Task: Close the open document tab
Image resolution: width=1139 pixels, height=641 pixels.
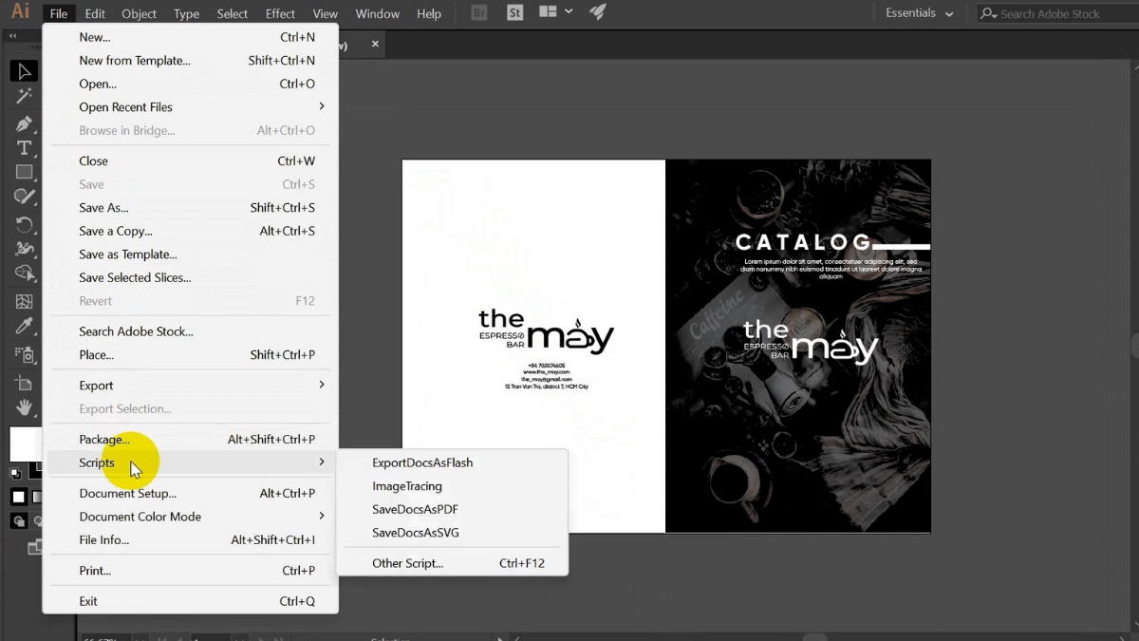Action: [375, 44]
